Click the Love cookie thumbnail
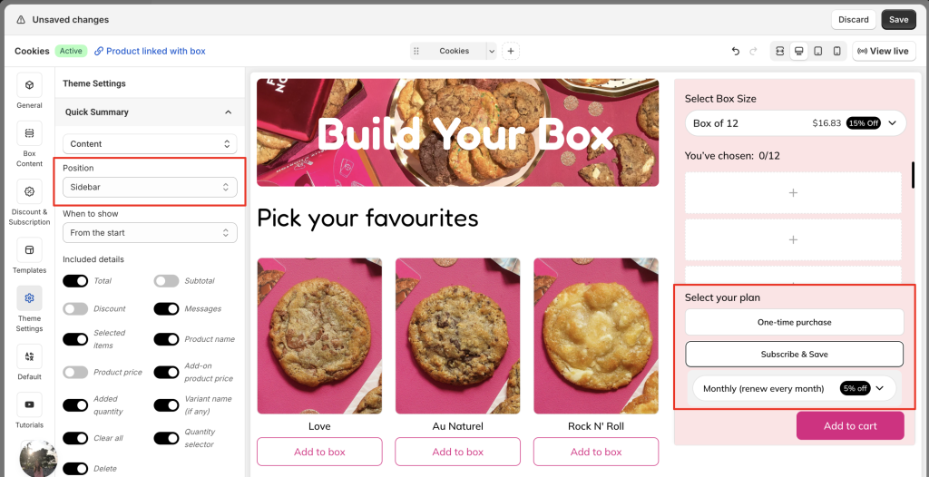 pyautogui.click(x=319, y=336)
